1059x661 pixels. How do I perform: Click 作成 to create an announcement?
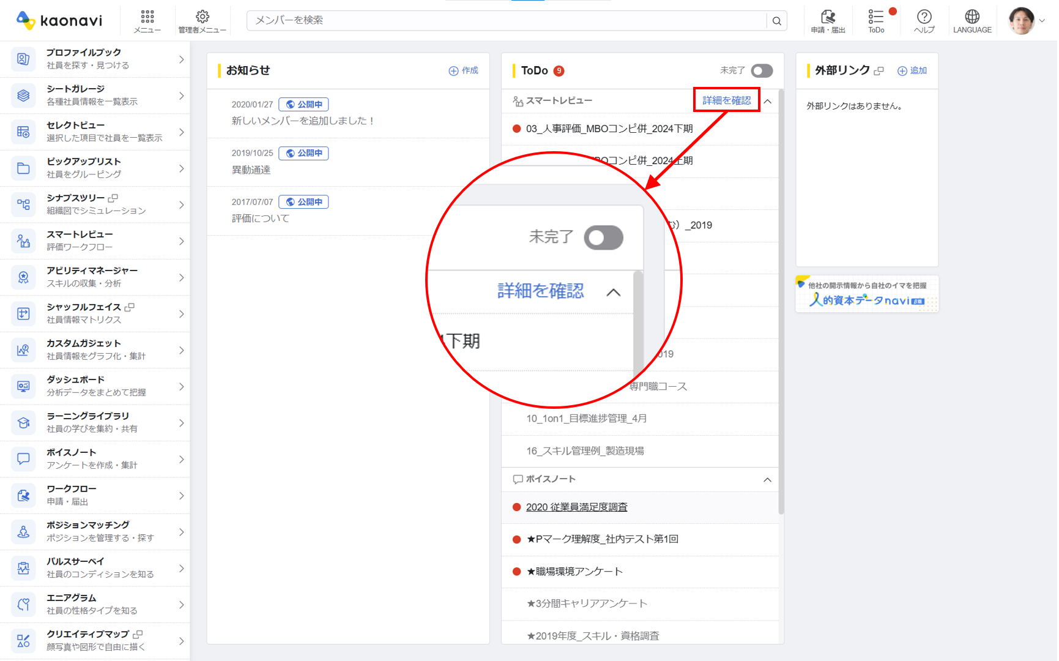464,71
